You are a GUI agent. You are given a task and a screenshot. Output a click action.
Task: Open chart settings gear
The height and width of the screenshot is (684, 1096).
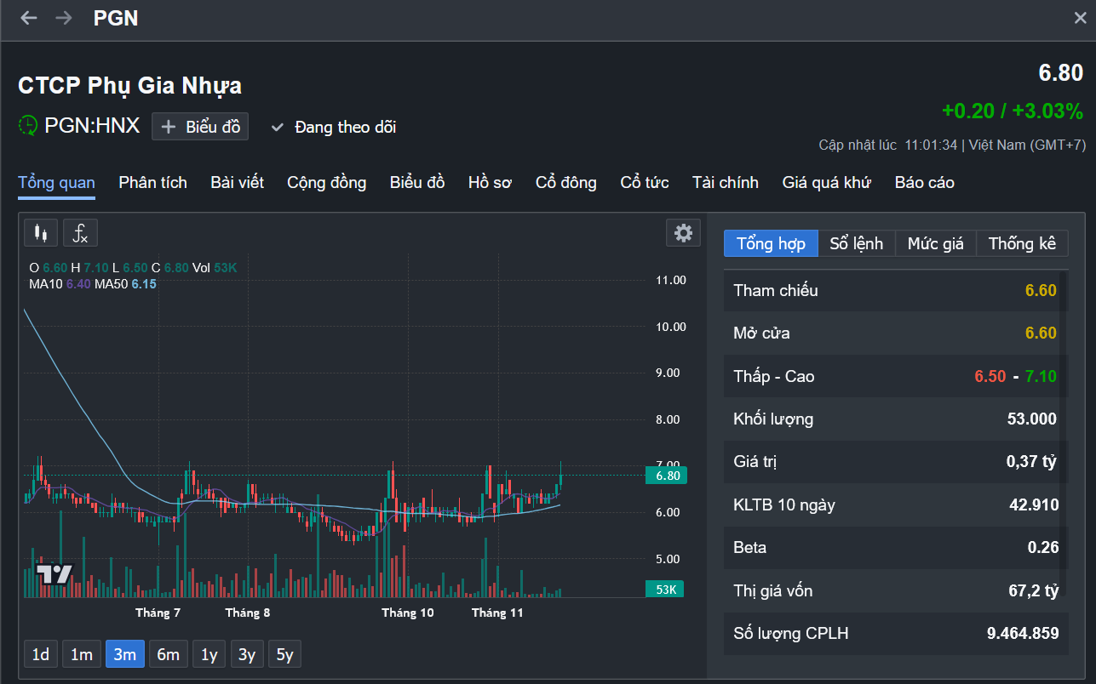click(x=683, y=232)
